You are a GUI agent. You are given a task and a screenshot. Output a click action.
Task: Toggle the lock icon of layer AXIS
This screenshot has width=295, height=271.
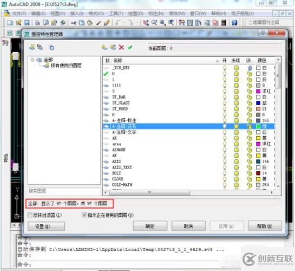point(250,162)
